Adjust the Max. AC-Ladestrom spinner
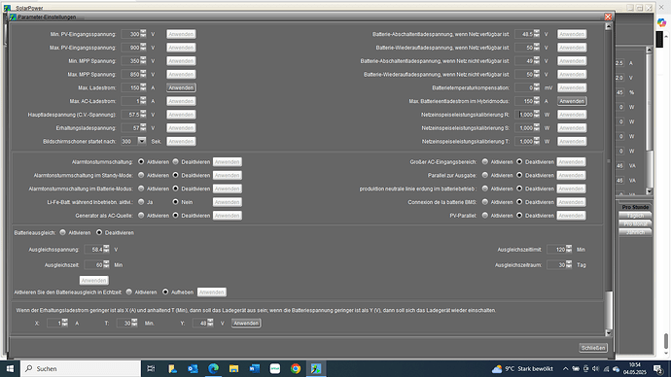The width and height of the screenshot is (671, 377). [143, 101]
